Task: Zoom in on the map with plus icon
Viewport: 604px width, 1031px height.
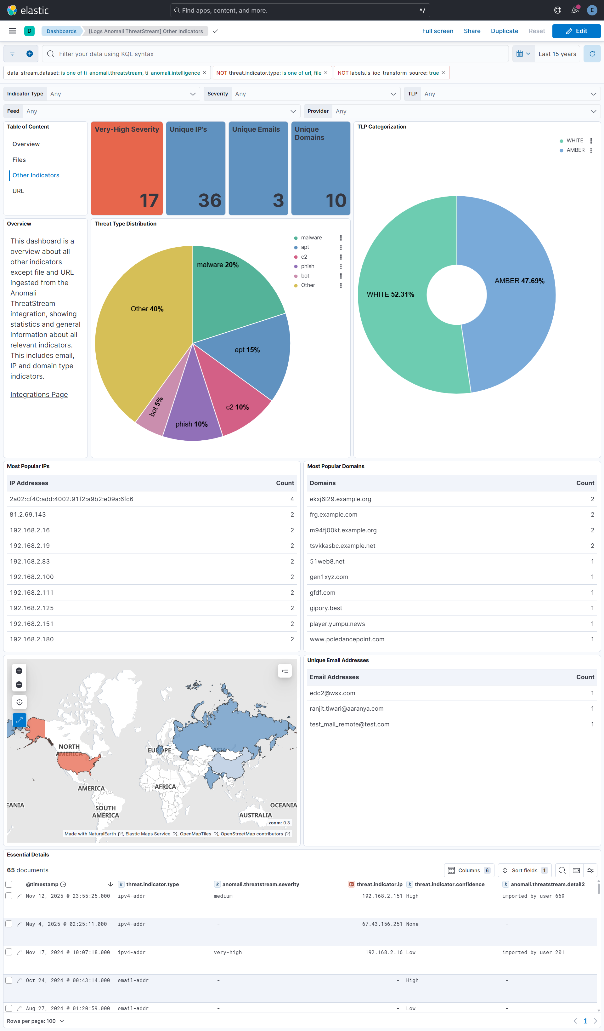Action: (19, 671)
